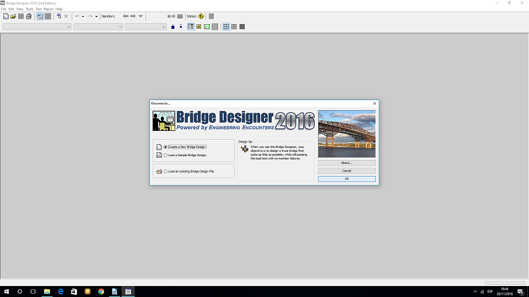Go forward one iteration with right arrow

click(x=133, y=16)
